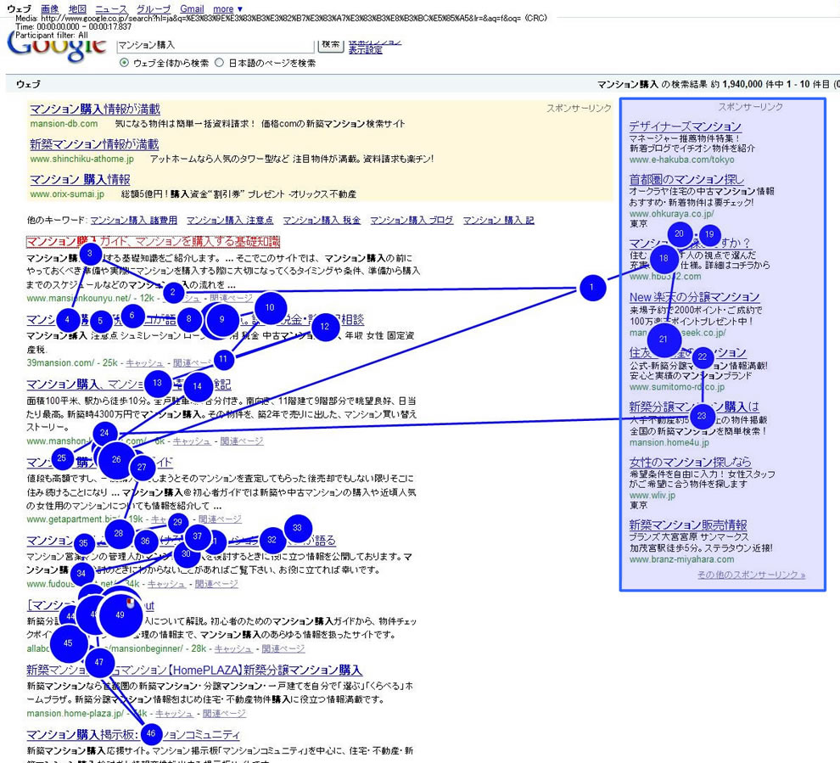
Task: Open 関連ページ for the fudou 34k result
Action: [x=216, y=584]
